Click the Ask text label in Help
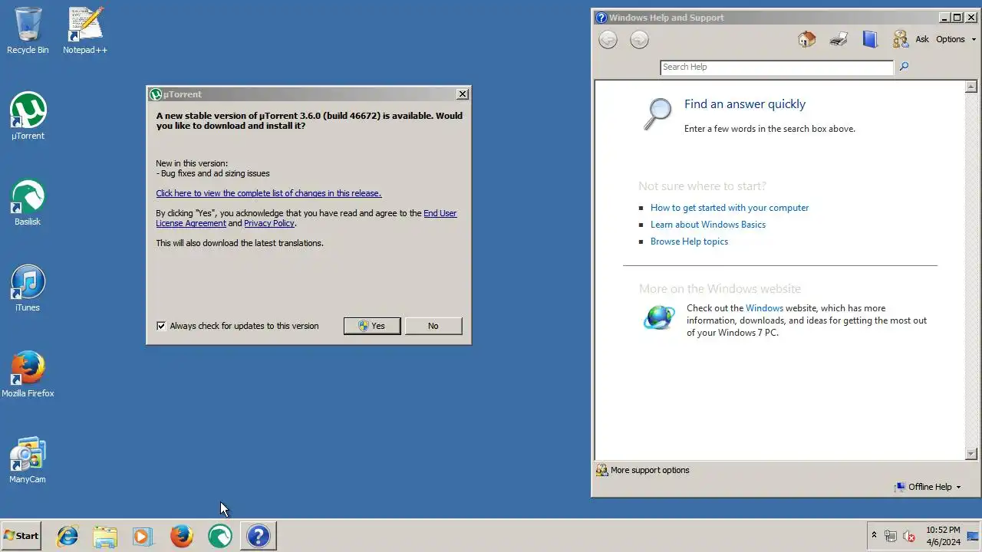 [x=922, y=39]
